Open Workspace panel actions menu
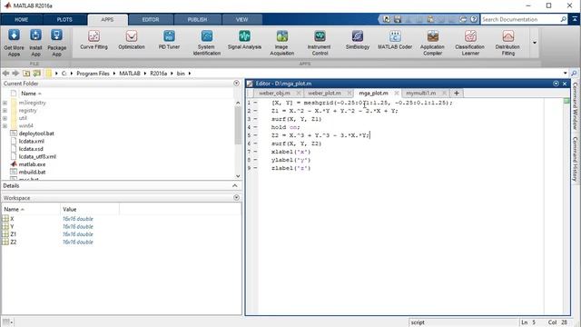Image resolution: width=581 pixels, height=327 pixels. pyautogui.click(x=236, y=198)
